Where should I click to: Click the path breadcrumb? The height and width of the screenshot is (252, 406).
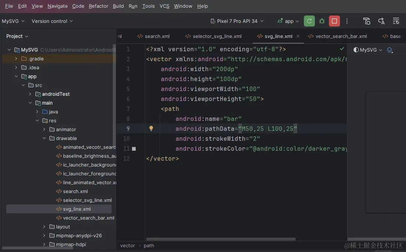[x=149, y=245]
